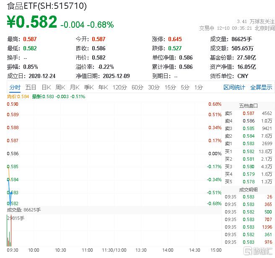Select the 买3 order book row

pyautogui.click(x=248, y=167)
